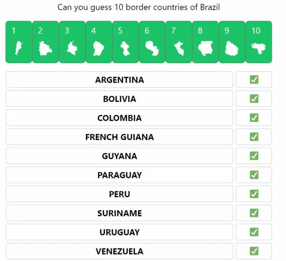Click country tile number 1 with Argentina silhouette

coord(19,42)
